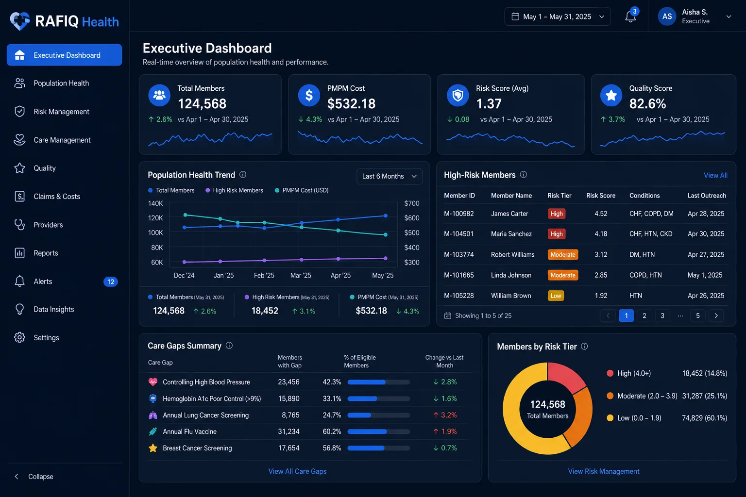This screenshot has height=497, width=746.
Task: Click View Risk Management link
Action: 604,471
